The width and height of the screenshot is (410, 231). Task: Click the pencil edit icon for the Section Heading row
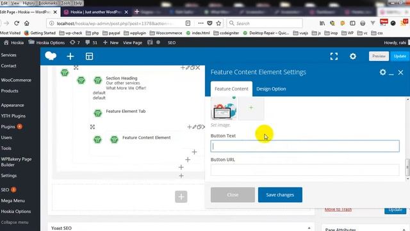188,67
